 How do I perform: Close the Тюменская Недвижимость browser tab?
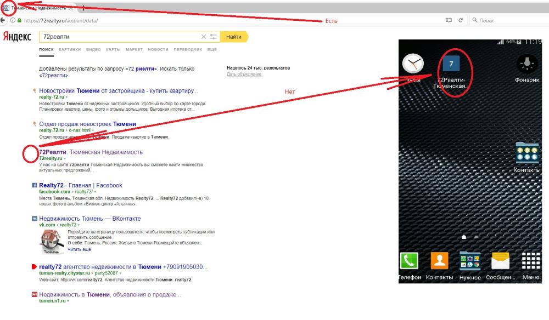pyautogui.click(x=71, y=8)
